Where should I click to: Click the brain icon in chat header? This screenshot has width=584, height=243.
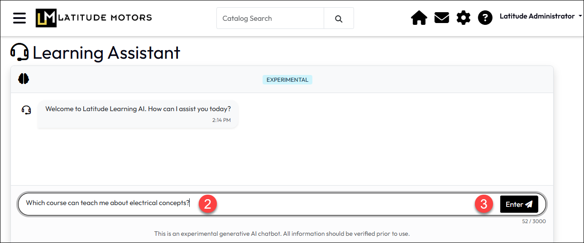[24, 79]
